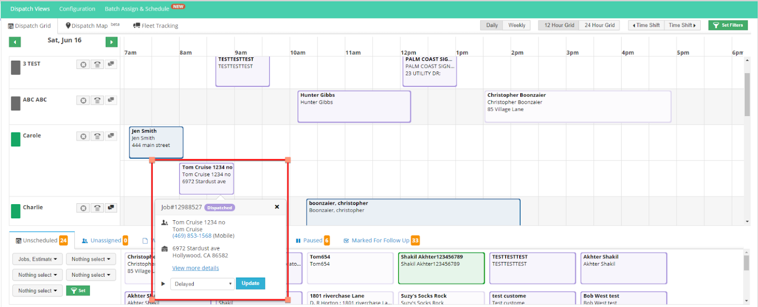Screen dimensions: 758x307
Task: Open the View more details link
Action: coord(196,268)
